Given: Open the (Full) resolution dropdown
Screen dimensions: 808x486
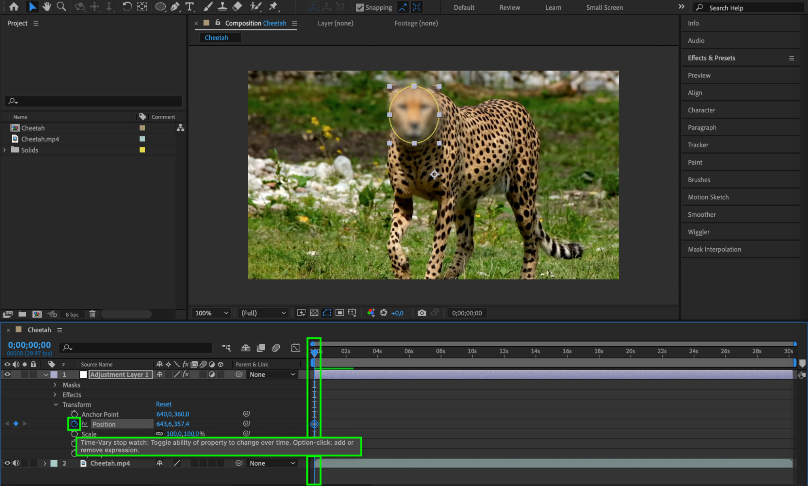Looking at the screenshot, I should (263, 313).
